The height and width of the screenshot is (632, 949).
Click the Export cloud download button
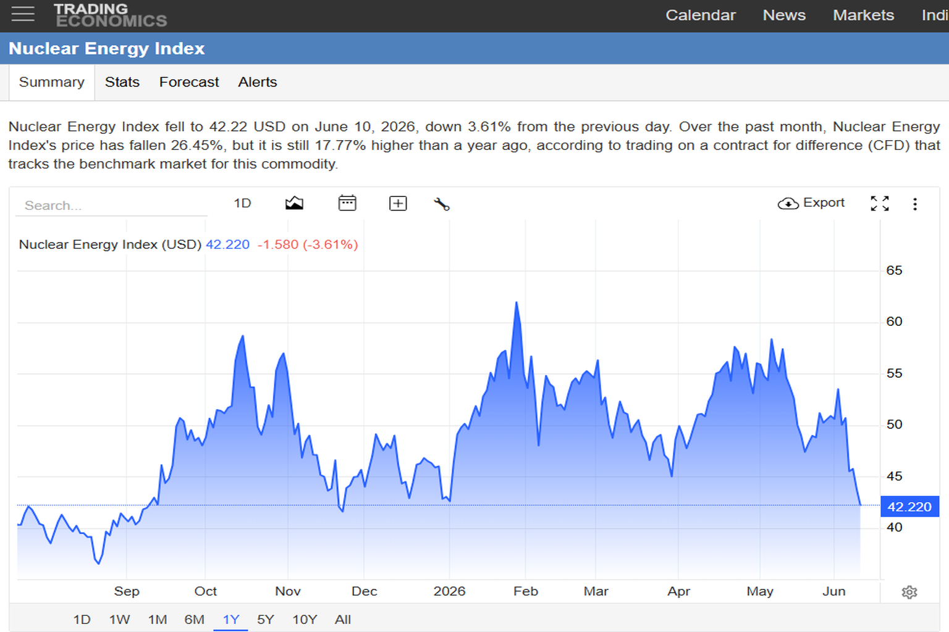click(x=811, y=203)
